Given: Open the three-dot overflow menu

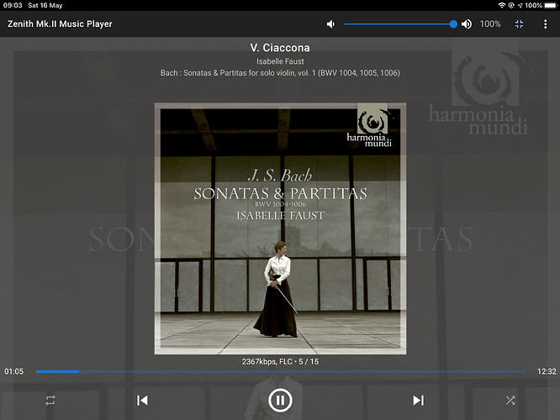Looking at the screenshot, I should [545, 24].
